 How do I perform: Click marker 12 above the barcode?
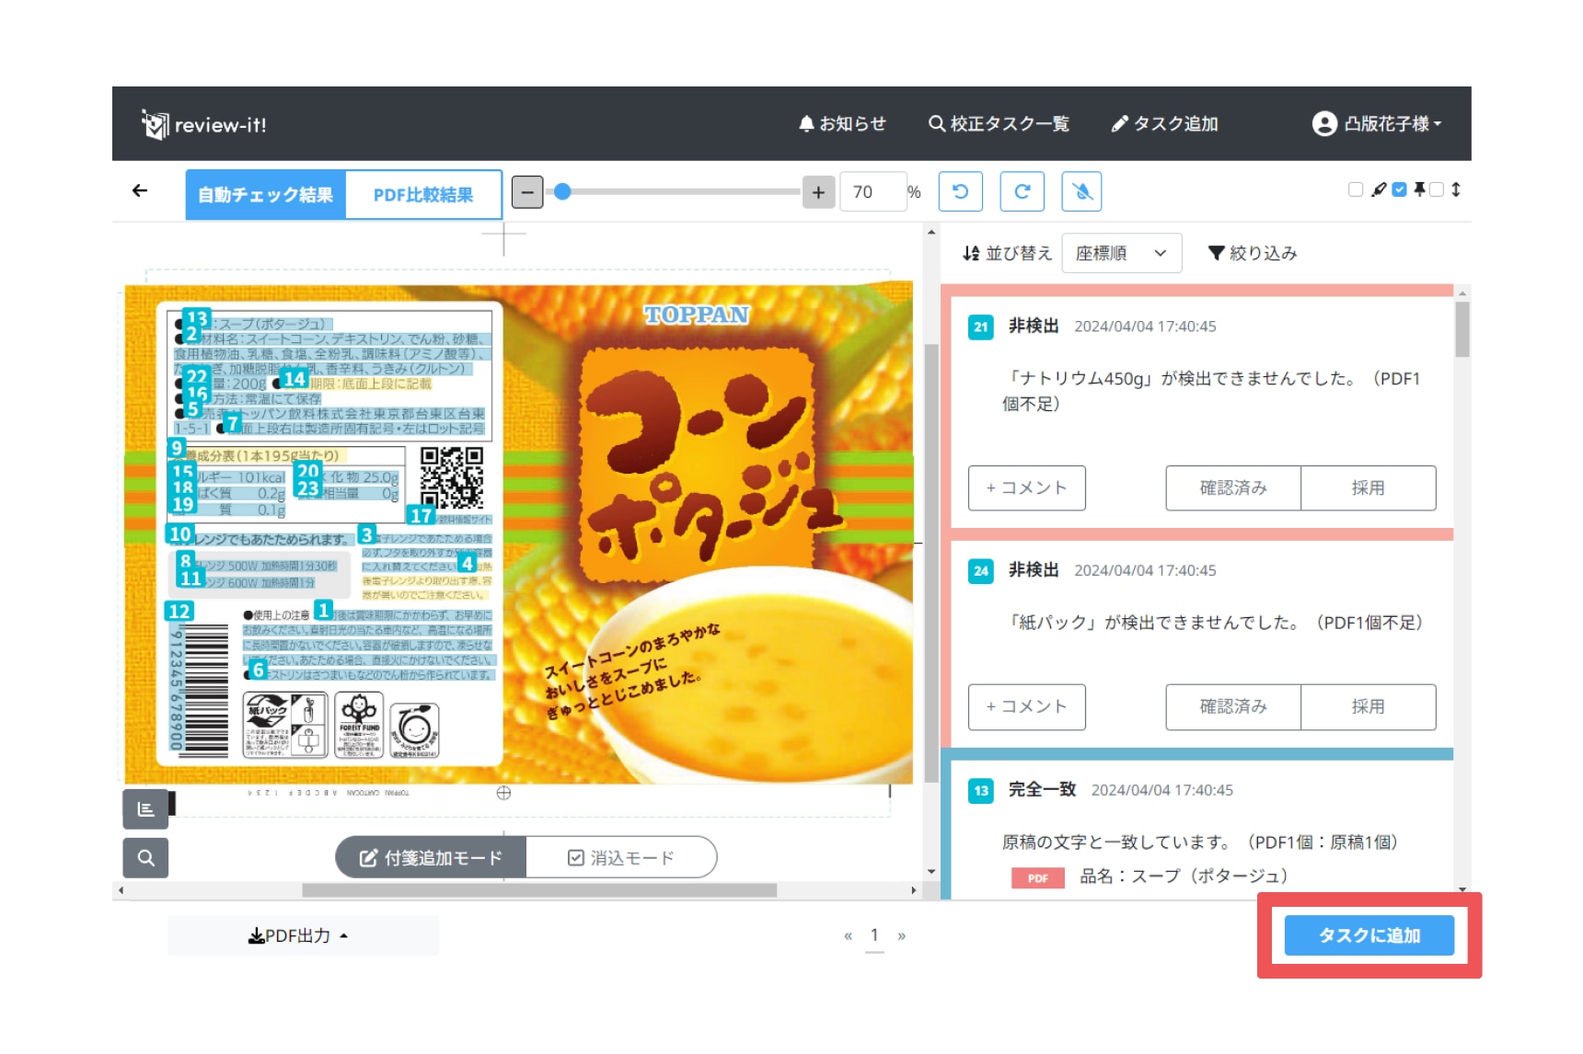(x=179, y=612)
